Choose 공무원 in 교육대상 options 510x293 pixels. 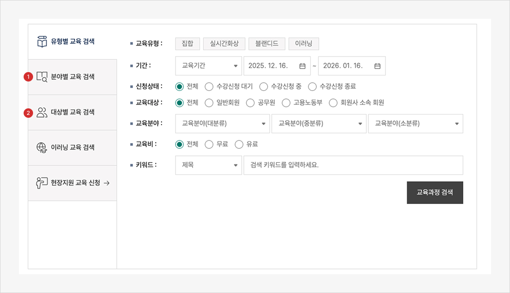click(250, 103)
